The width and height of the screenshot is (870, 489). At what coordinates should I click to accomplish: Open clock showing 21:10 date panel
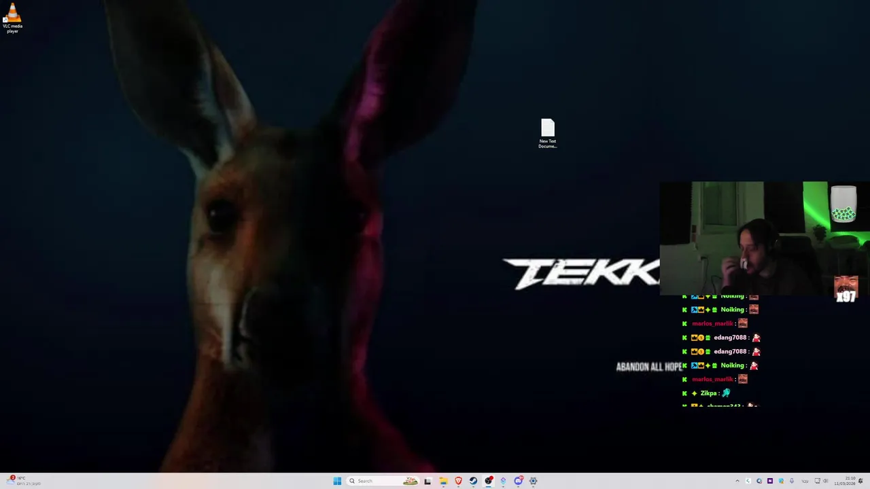(845, 481)
